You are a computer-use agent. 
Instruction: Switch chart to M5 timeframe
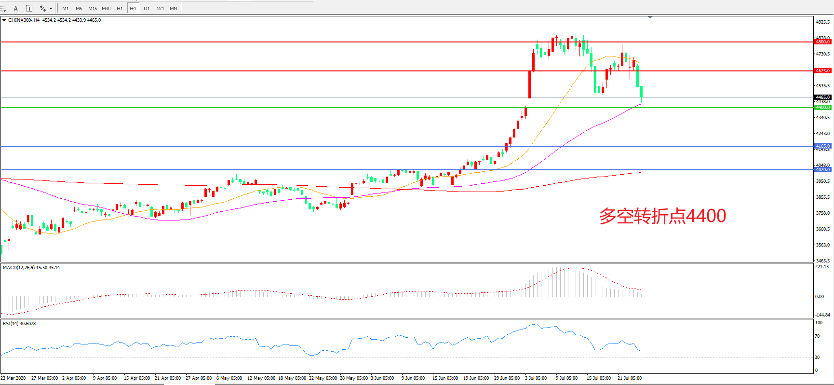click(x=79, y=8)
